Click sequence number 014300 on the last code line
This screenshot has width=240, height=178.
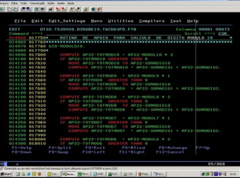tap(18, 144)
